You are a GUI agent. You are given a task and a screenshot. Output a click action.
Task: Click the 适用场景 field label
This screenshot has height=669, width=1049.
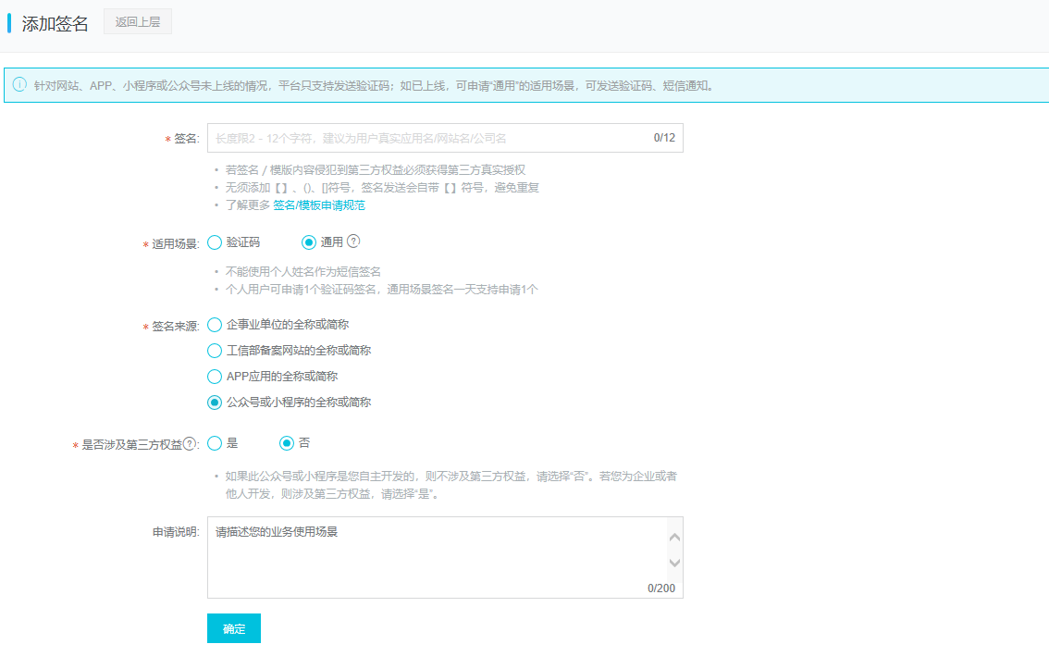click(x=175, y=244)
